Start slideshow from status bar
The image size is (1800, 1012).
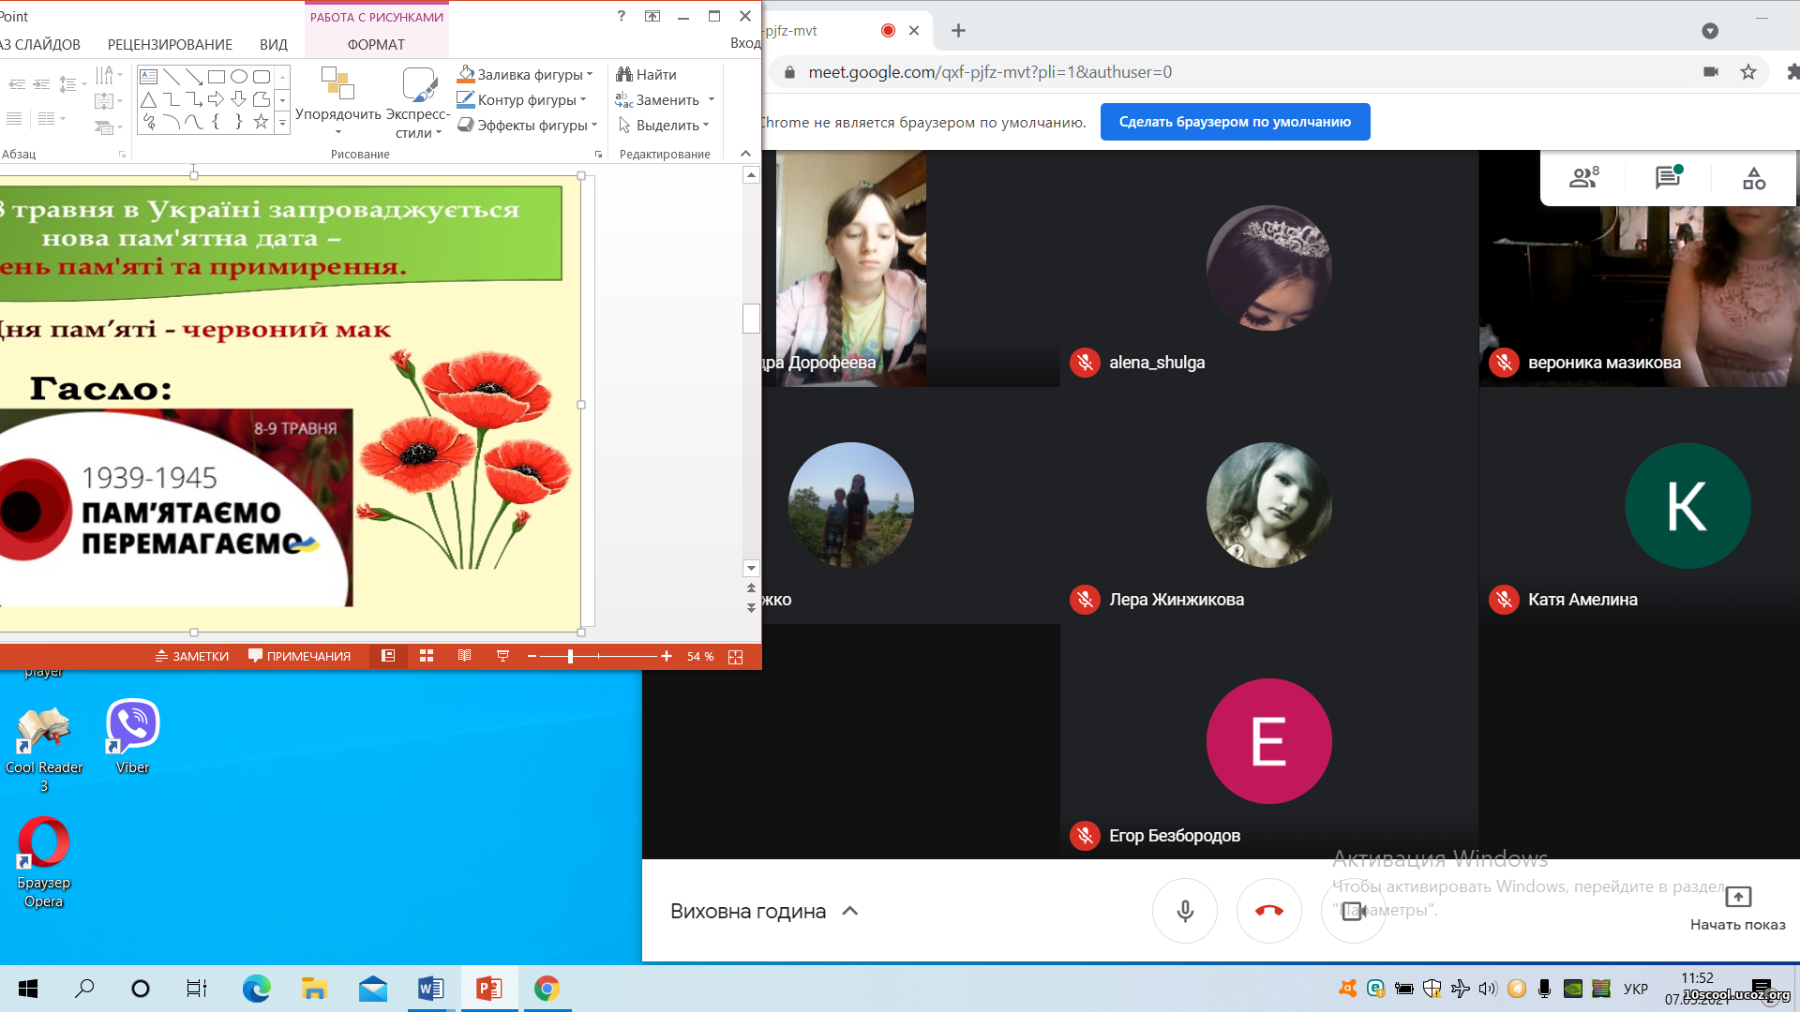click(502, 656)
